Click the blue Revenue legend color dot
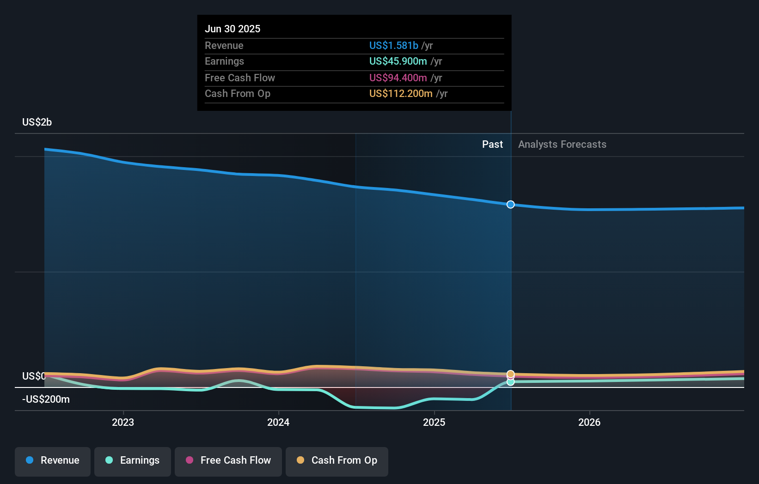This screenshot has height=484, width=759. tap(30, 460)
